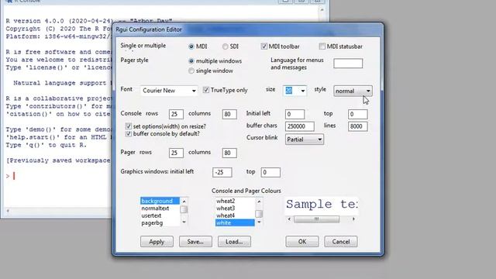Choose multiple windows pager style

[191, 61]
